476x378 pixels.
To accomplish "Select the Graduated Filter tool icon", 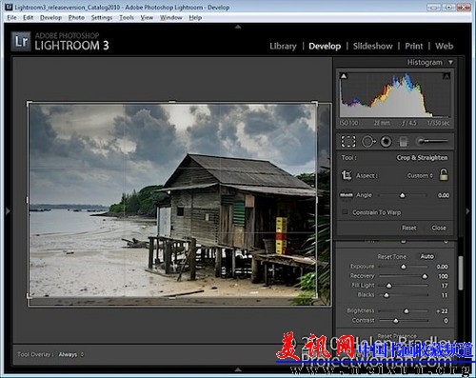I will pos(403,142).
